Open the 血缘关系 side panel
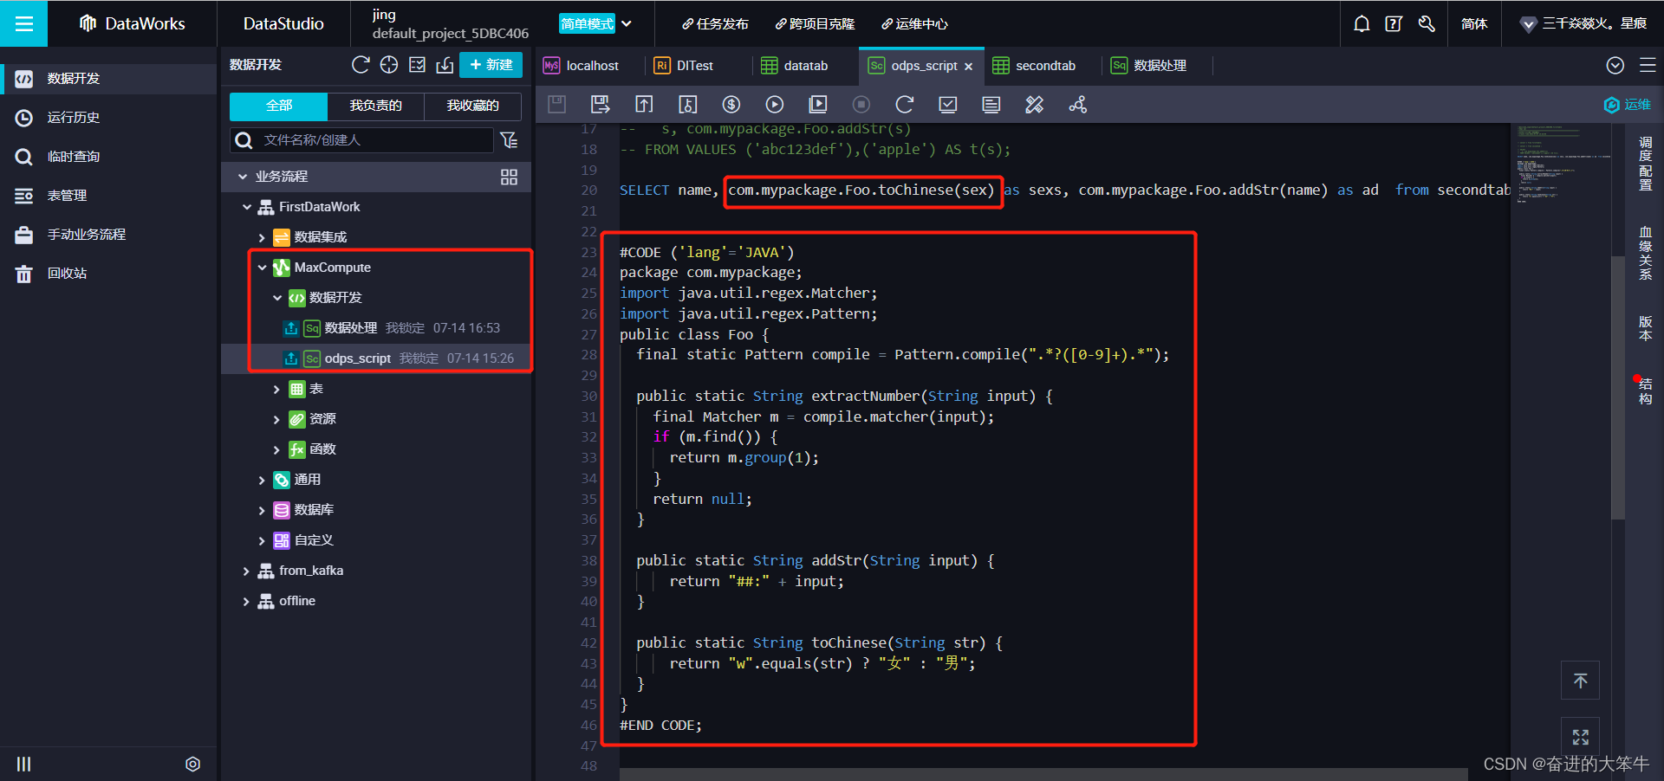Image resolution: width=1664 pixels, height=781 pixels. (x=1646, y=253)
